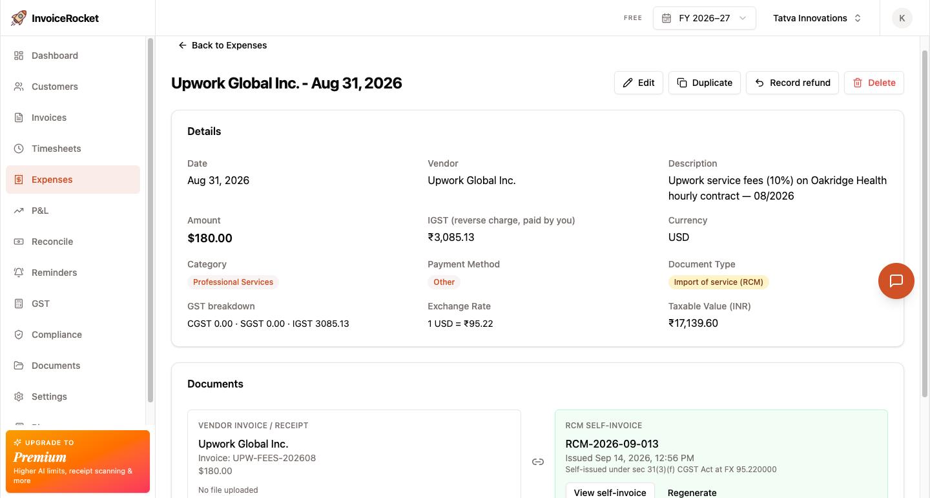Click the GST calculator icon
This screenshot has height=498, width=930.
[x=19, y=304]
